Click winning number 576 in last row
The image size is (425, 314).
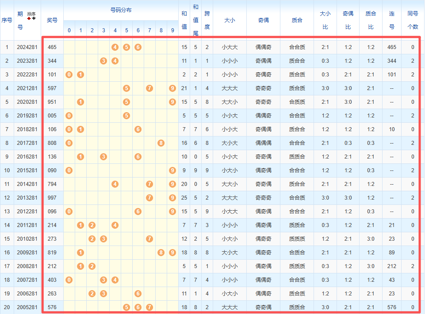coord(52,307)
